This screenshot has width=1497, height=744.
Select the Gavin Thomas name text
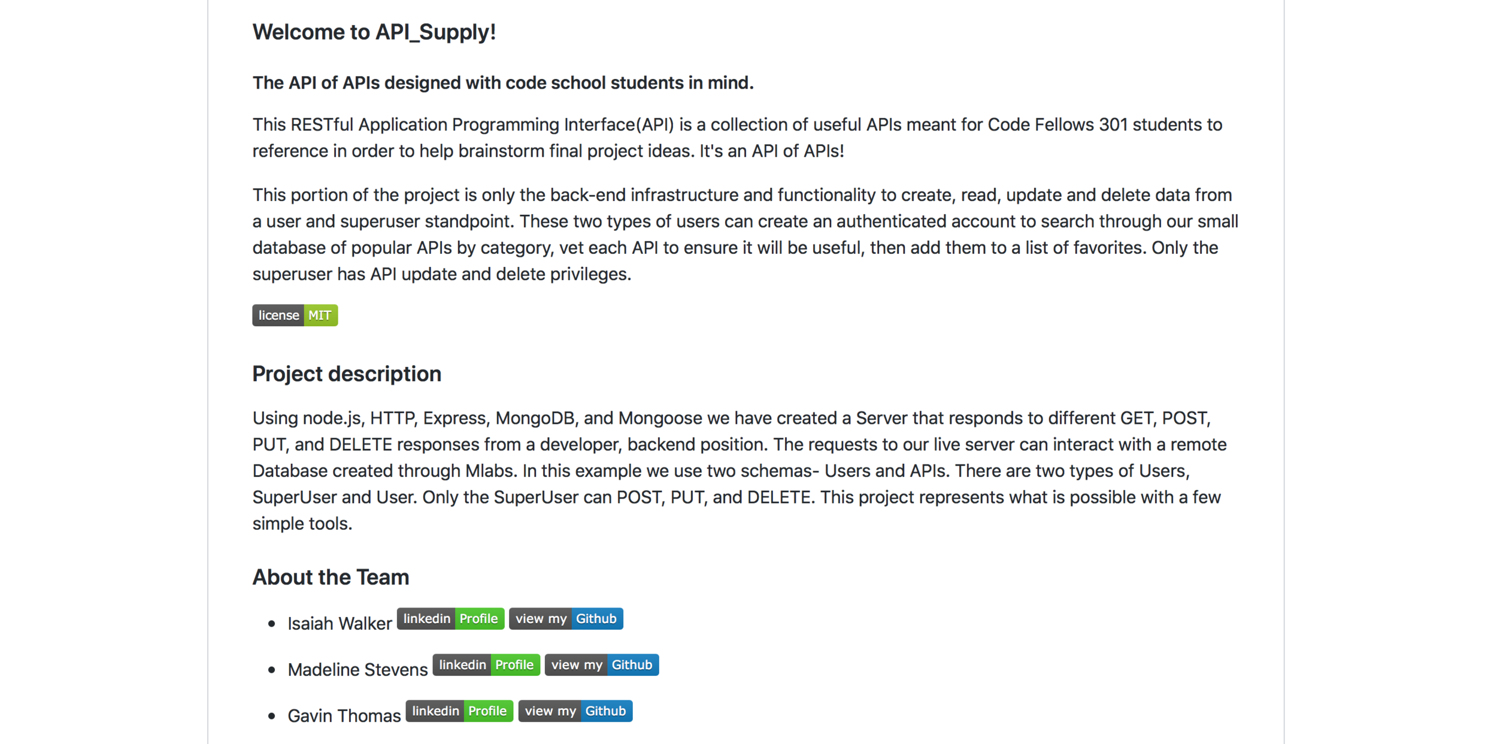click(x=344, y=715)
